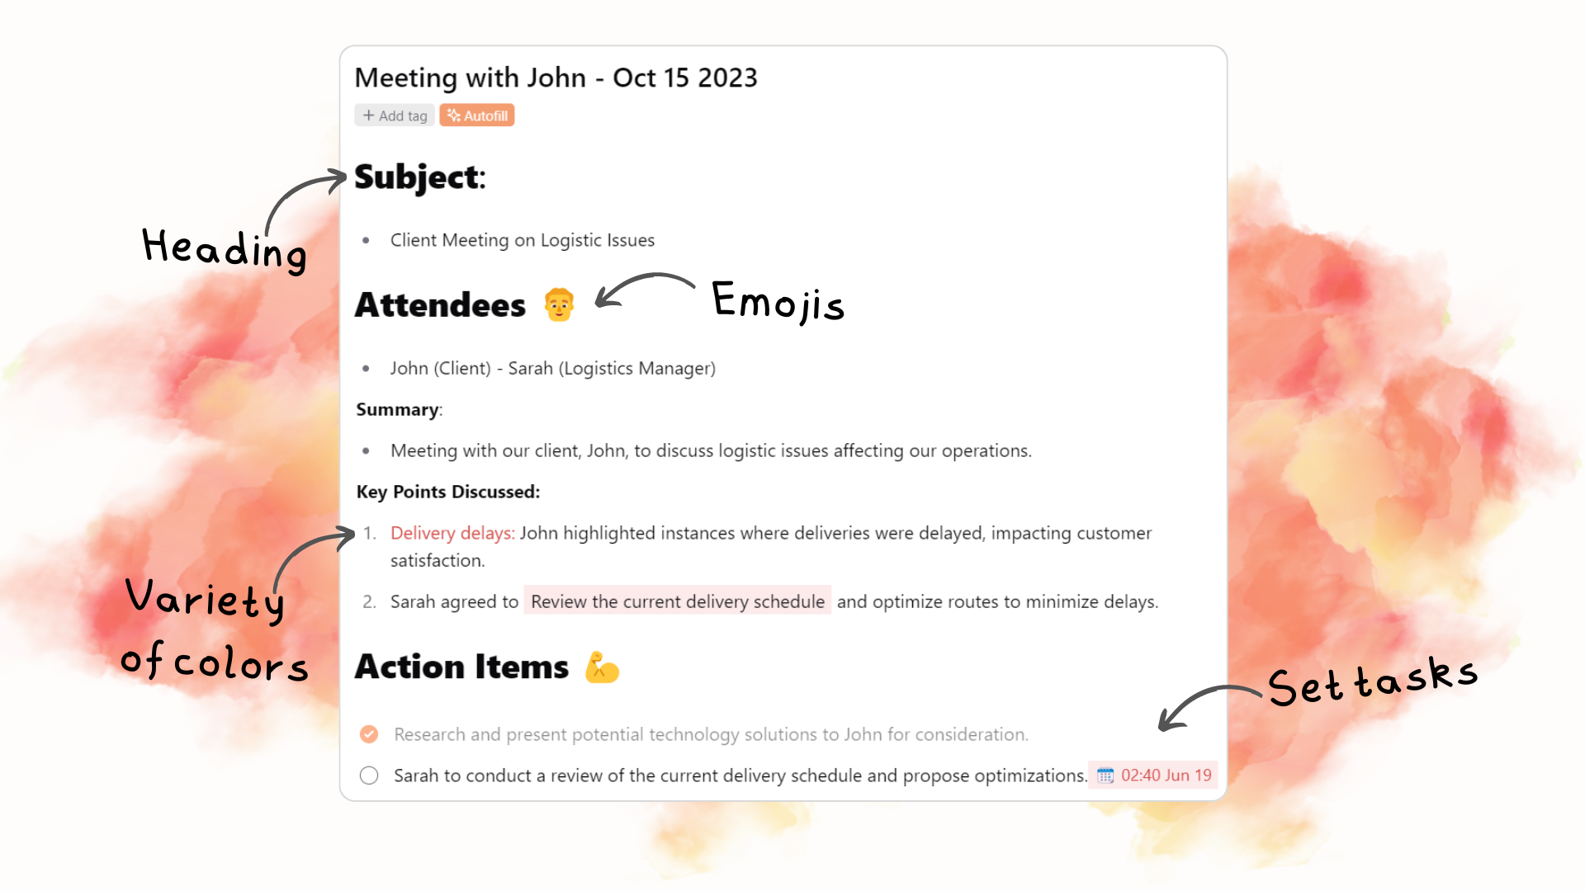
Task: Click the meeting title input field
Action: click(556, 76)
